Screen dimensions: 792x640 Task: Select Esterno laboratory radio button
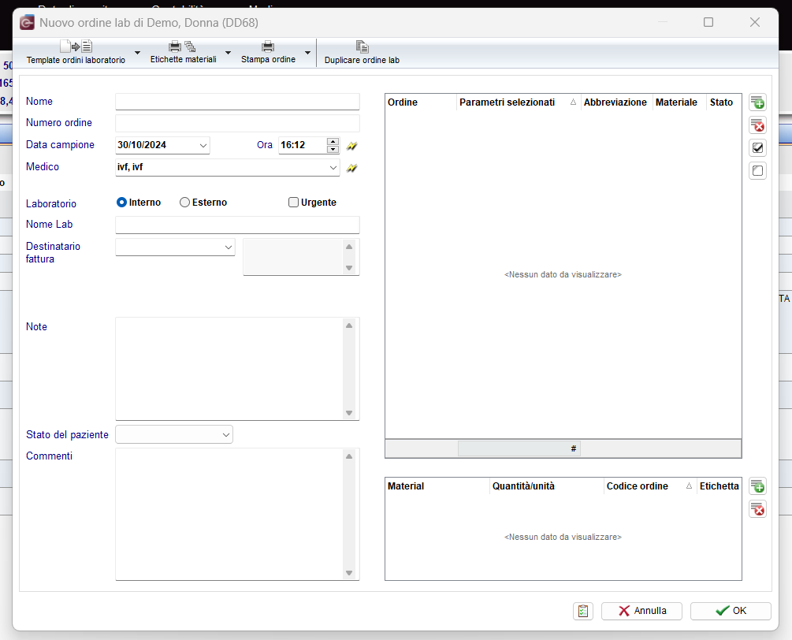(x=185, y=202)
